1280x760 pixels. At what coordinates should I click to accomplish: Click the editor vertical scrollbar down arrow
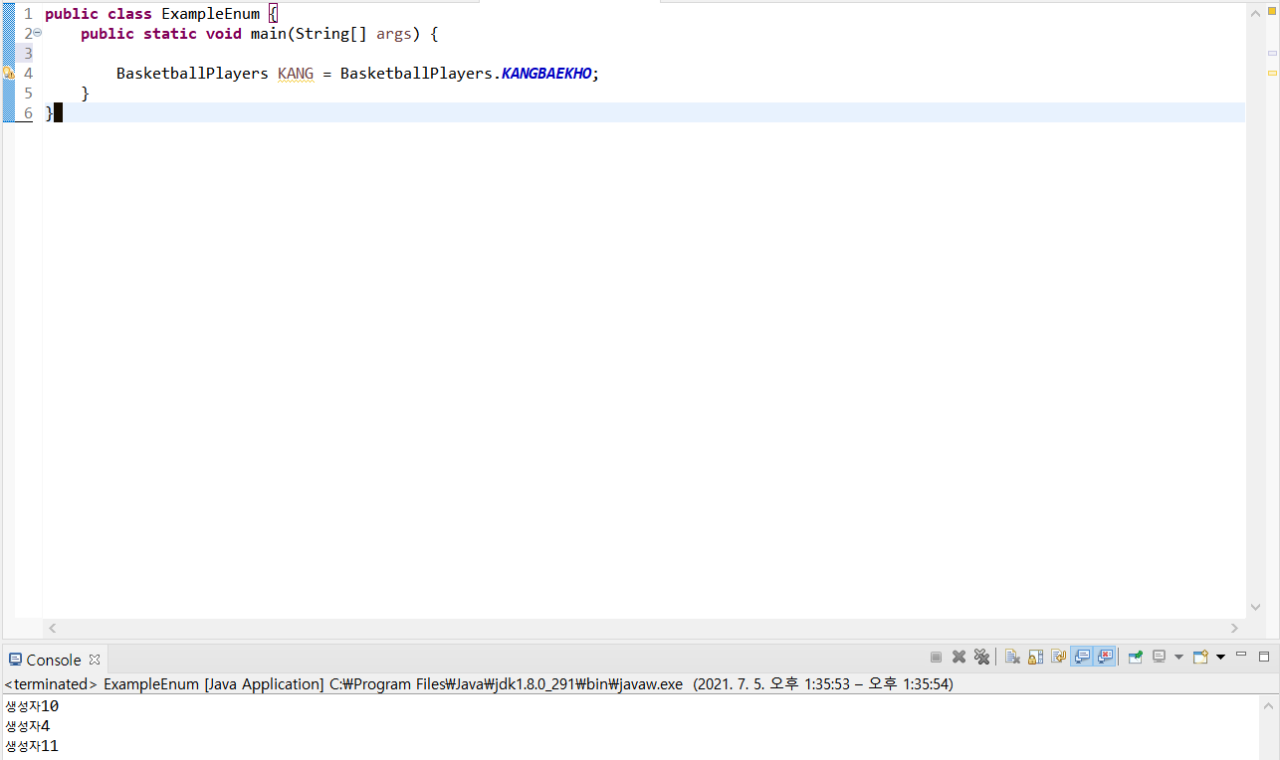click(1255, 607)
